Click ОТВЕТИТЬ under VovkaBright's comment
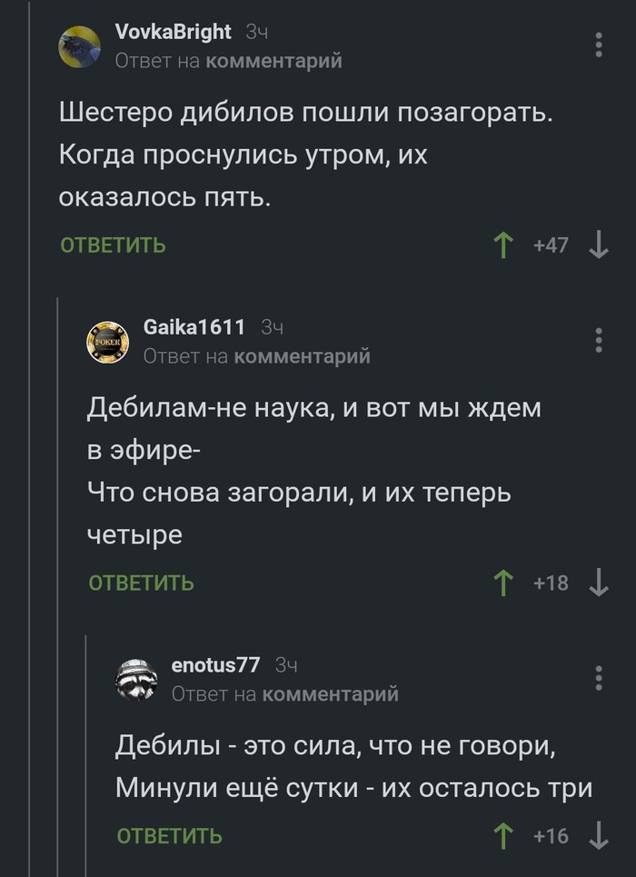This screenshot has height=877, width=636. (x=114, y=245)
